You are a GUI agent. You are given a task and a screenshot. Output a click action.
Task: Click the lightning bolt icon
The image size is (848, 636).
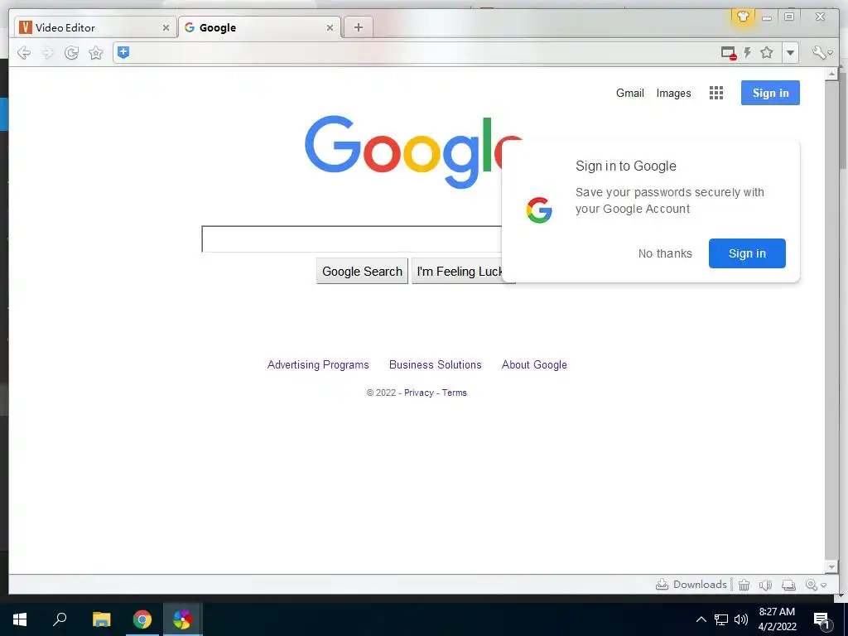[748, 52]
